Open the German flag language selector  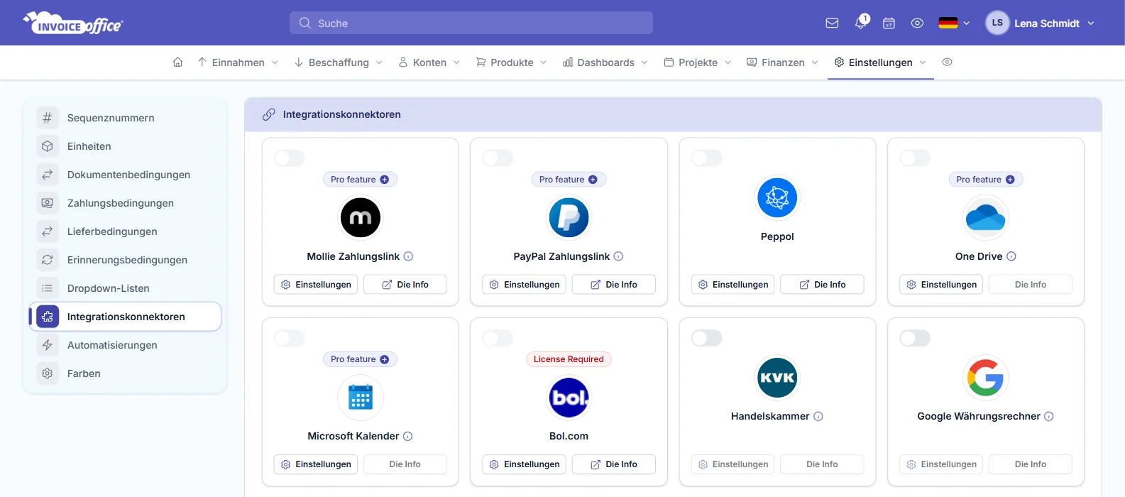tap(953, 23)
